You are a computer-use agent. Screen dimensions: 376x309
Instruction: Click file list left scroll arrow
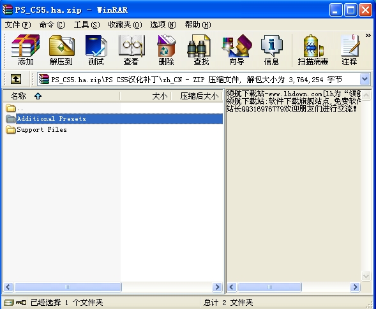click(9, 287)
